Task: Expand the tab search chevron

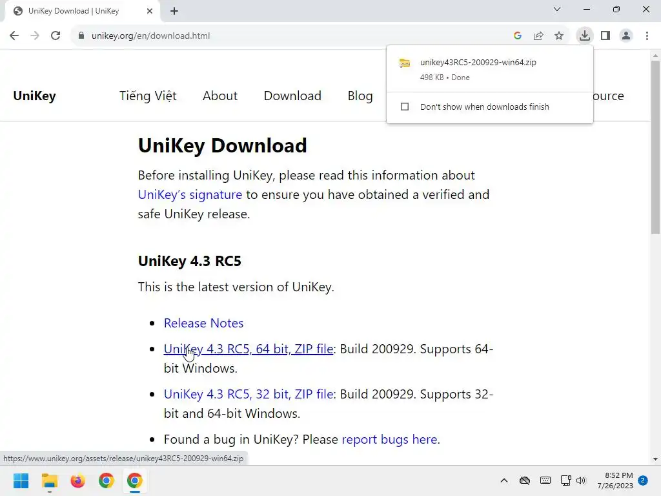Action: tap(557, 9)
